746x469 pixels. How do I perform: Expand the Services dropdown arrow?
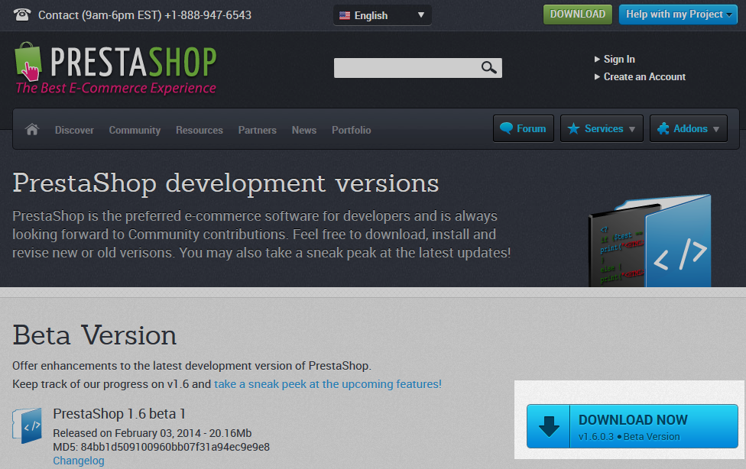(632, 129)
